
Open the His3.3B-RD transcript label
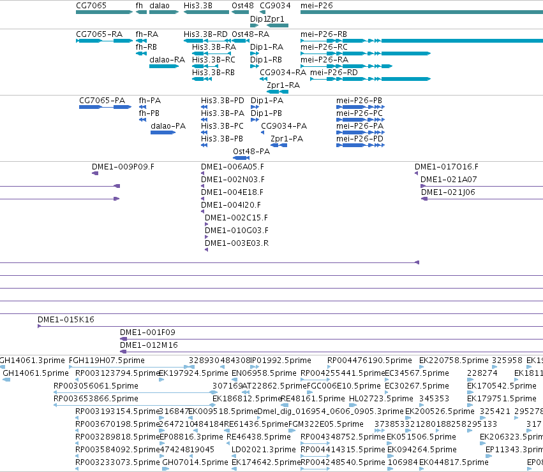(x=205, y=34)
